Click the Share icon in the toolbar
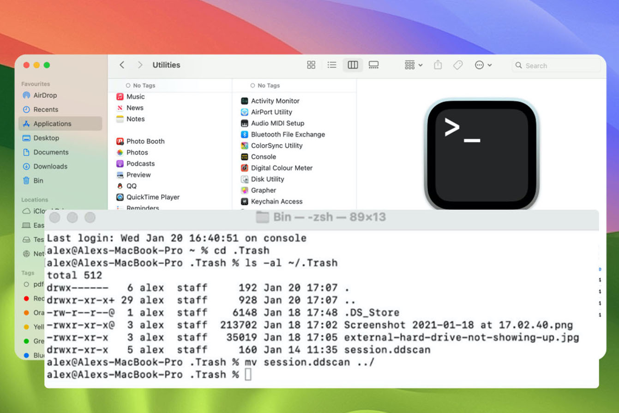This screenshot has width=619, height=413. [438, 65]
